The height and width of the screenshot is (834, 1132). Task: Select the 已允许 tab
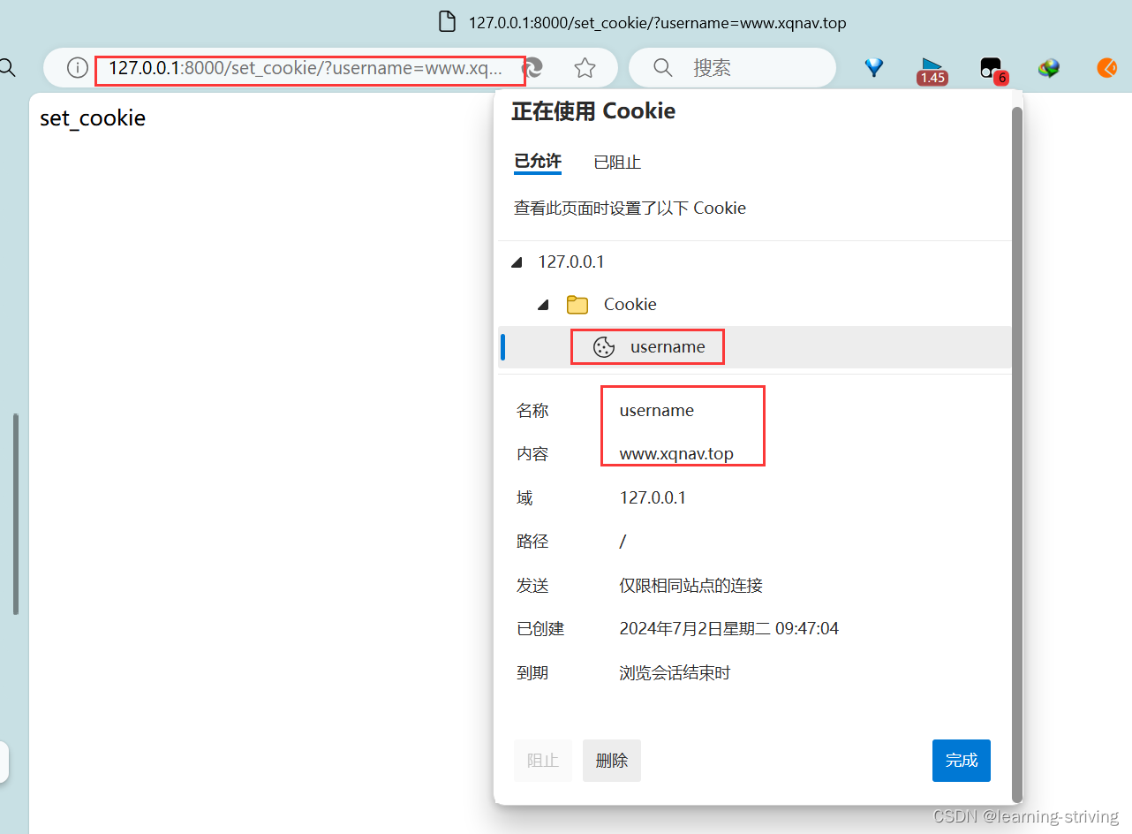[536, 162]
